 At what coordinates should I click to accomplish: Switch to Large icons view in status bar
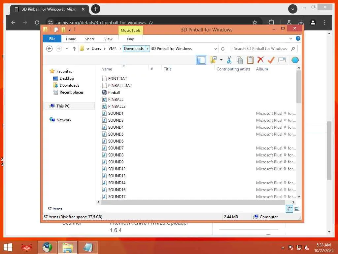point(297,209)
